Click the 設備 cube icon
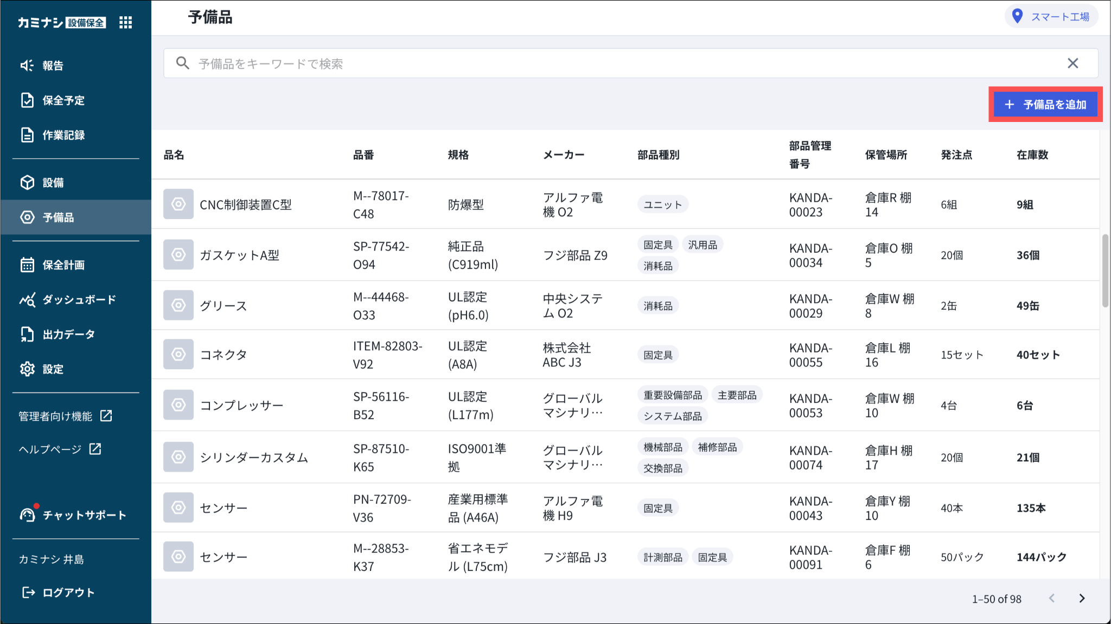Screen dimensions: 1111x624 [27, 183]
